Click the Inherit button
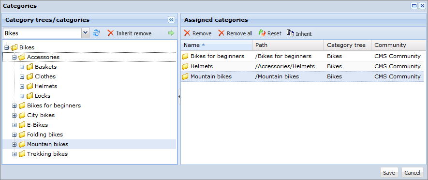Image resolution: width=428 pixels, height=180 pixels. 299,33
